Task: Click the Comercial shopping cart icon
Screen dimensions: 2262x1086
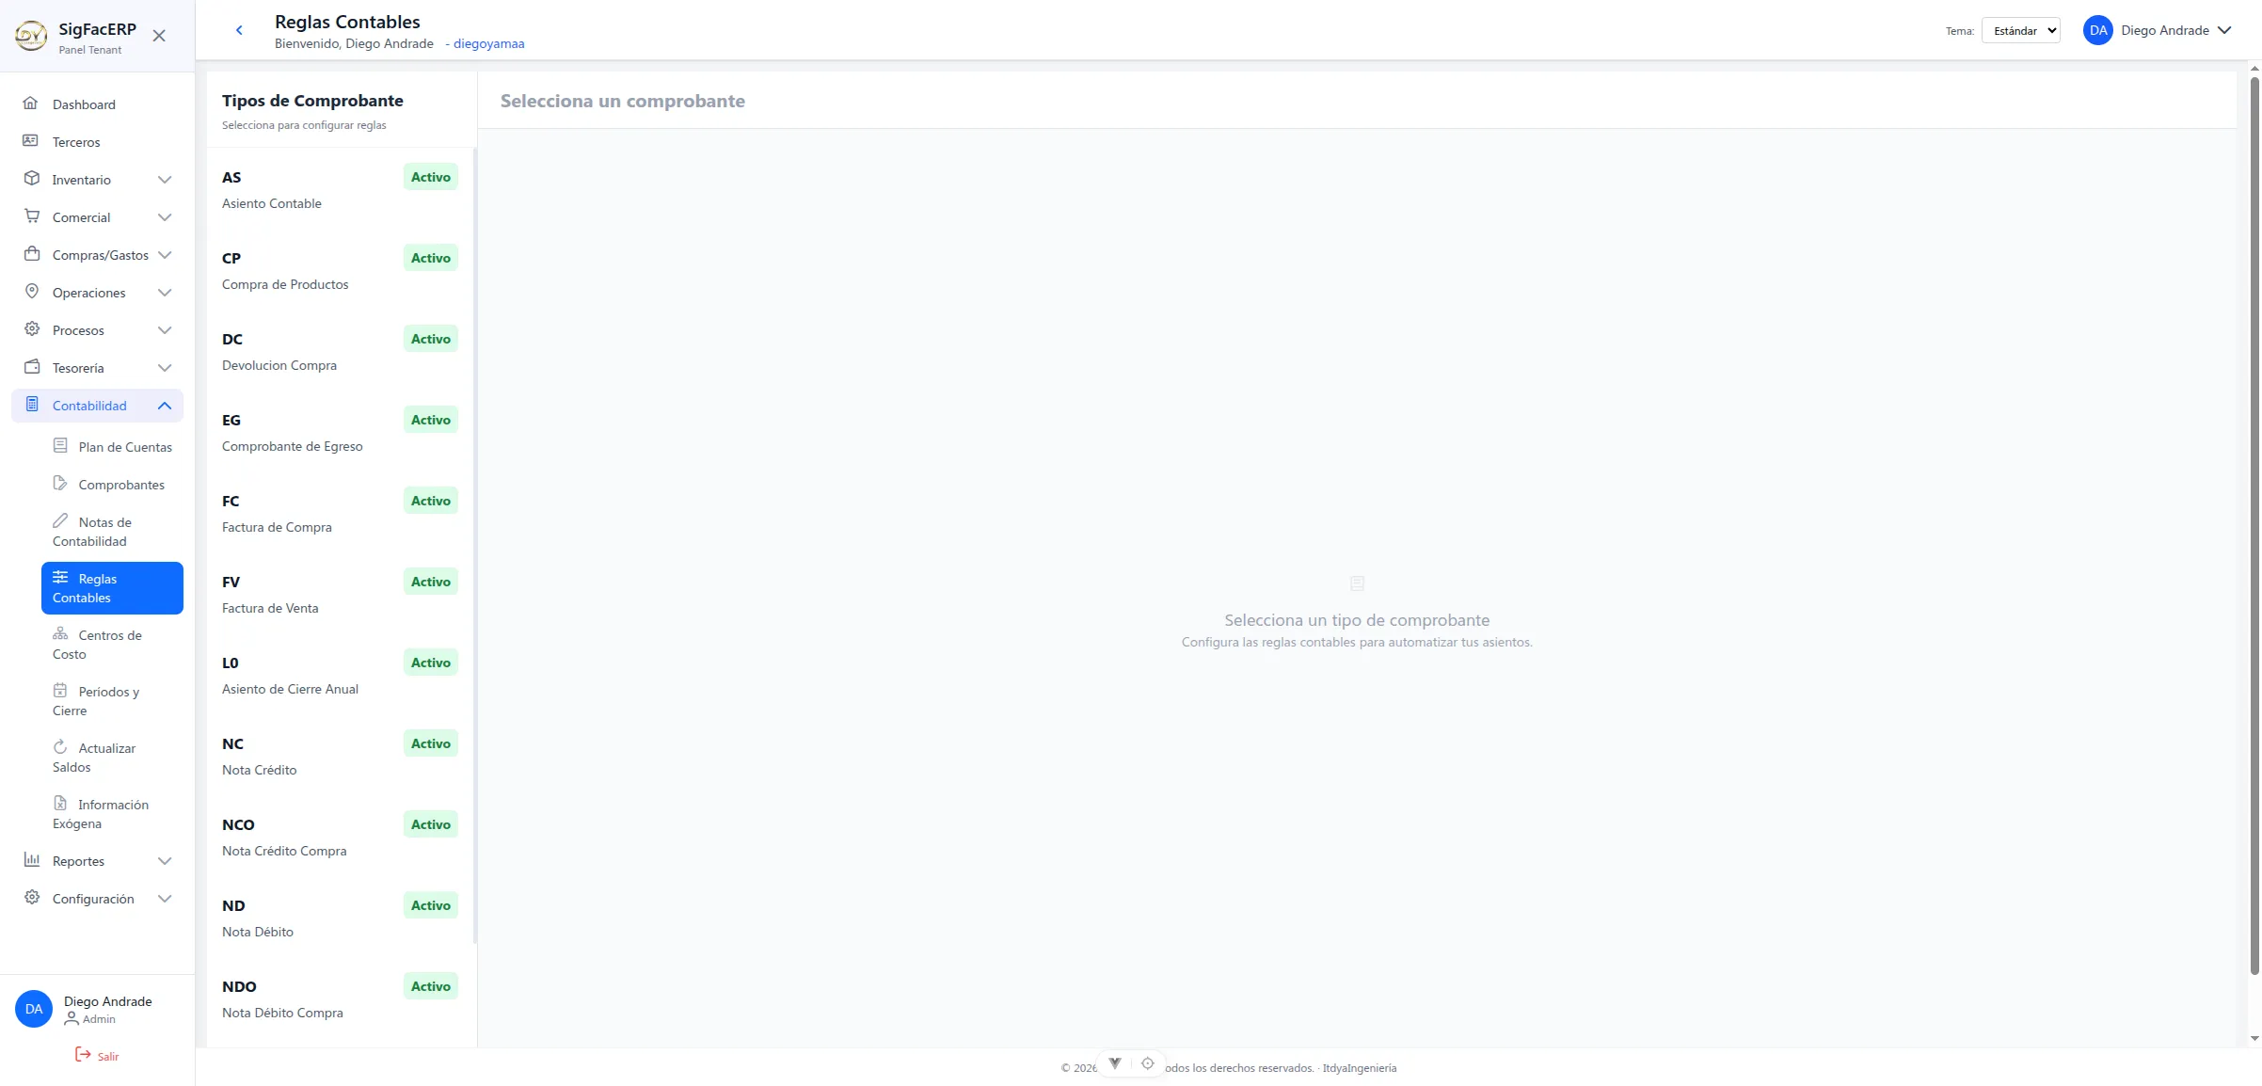Action: pyautogui.click(x=31, y=216)
